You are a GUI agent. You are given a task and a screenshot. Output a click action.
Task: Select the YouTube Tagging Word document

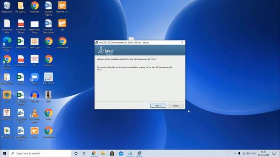[x=49, y=9]
